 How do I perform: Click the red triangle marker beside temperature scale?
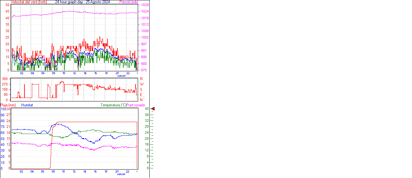[x=153, y=109]
